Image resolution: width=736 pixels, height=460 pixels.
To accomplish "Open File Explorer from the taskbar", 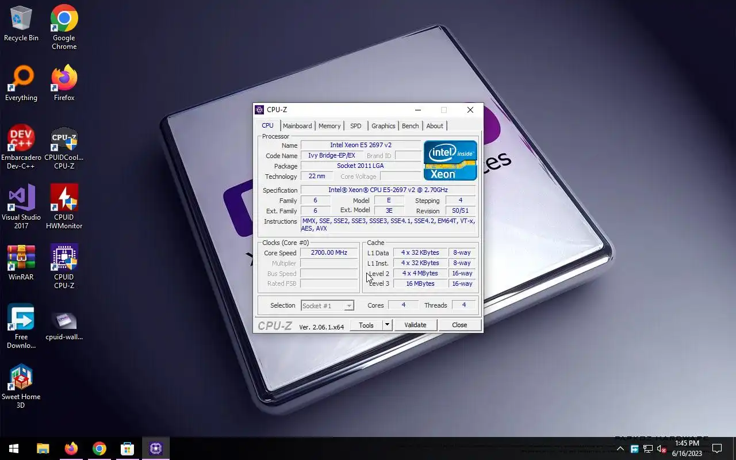I will click(43, 448).
